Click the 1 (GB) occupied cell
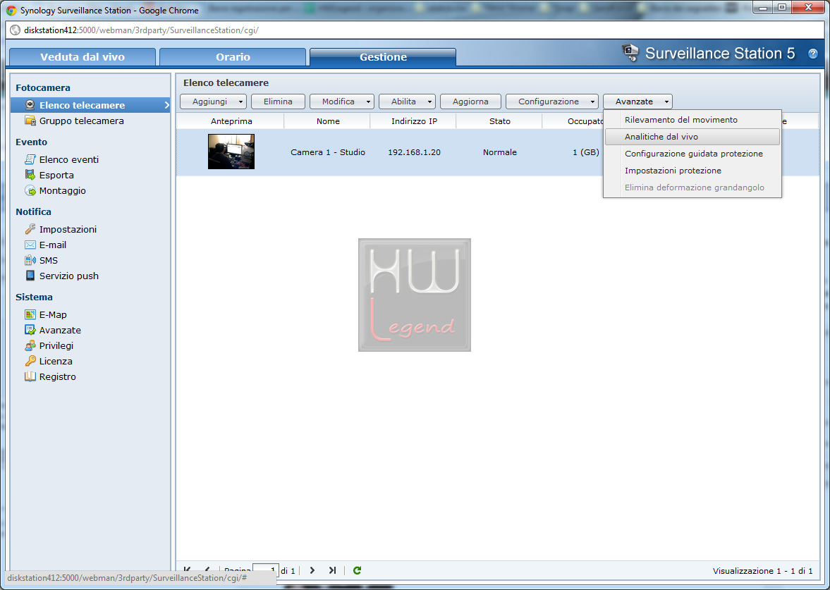830x590 pixels. point(585,152)
